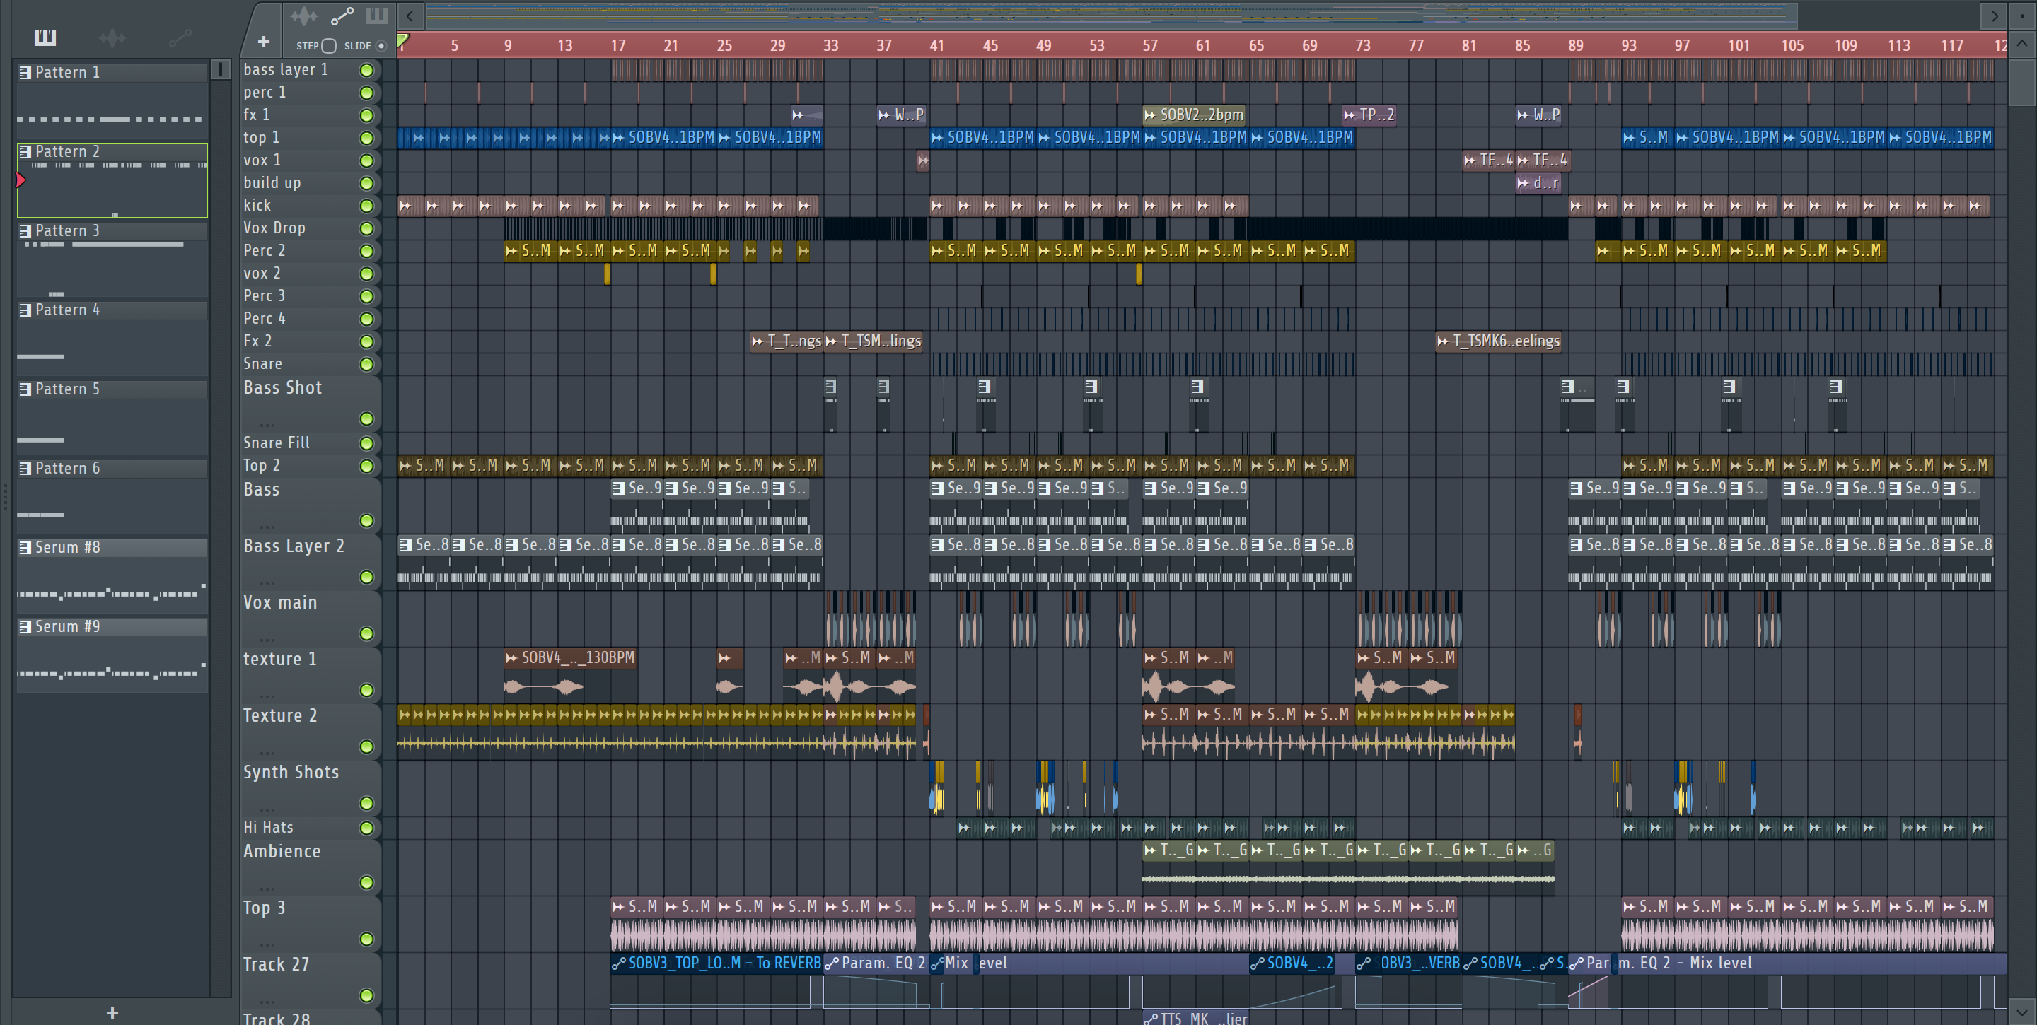The image size is (2037, 1025).
Task: Select the SOBV2..2bpm clip on fx 1
Action: [x=1195, y=115]
